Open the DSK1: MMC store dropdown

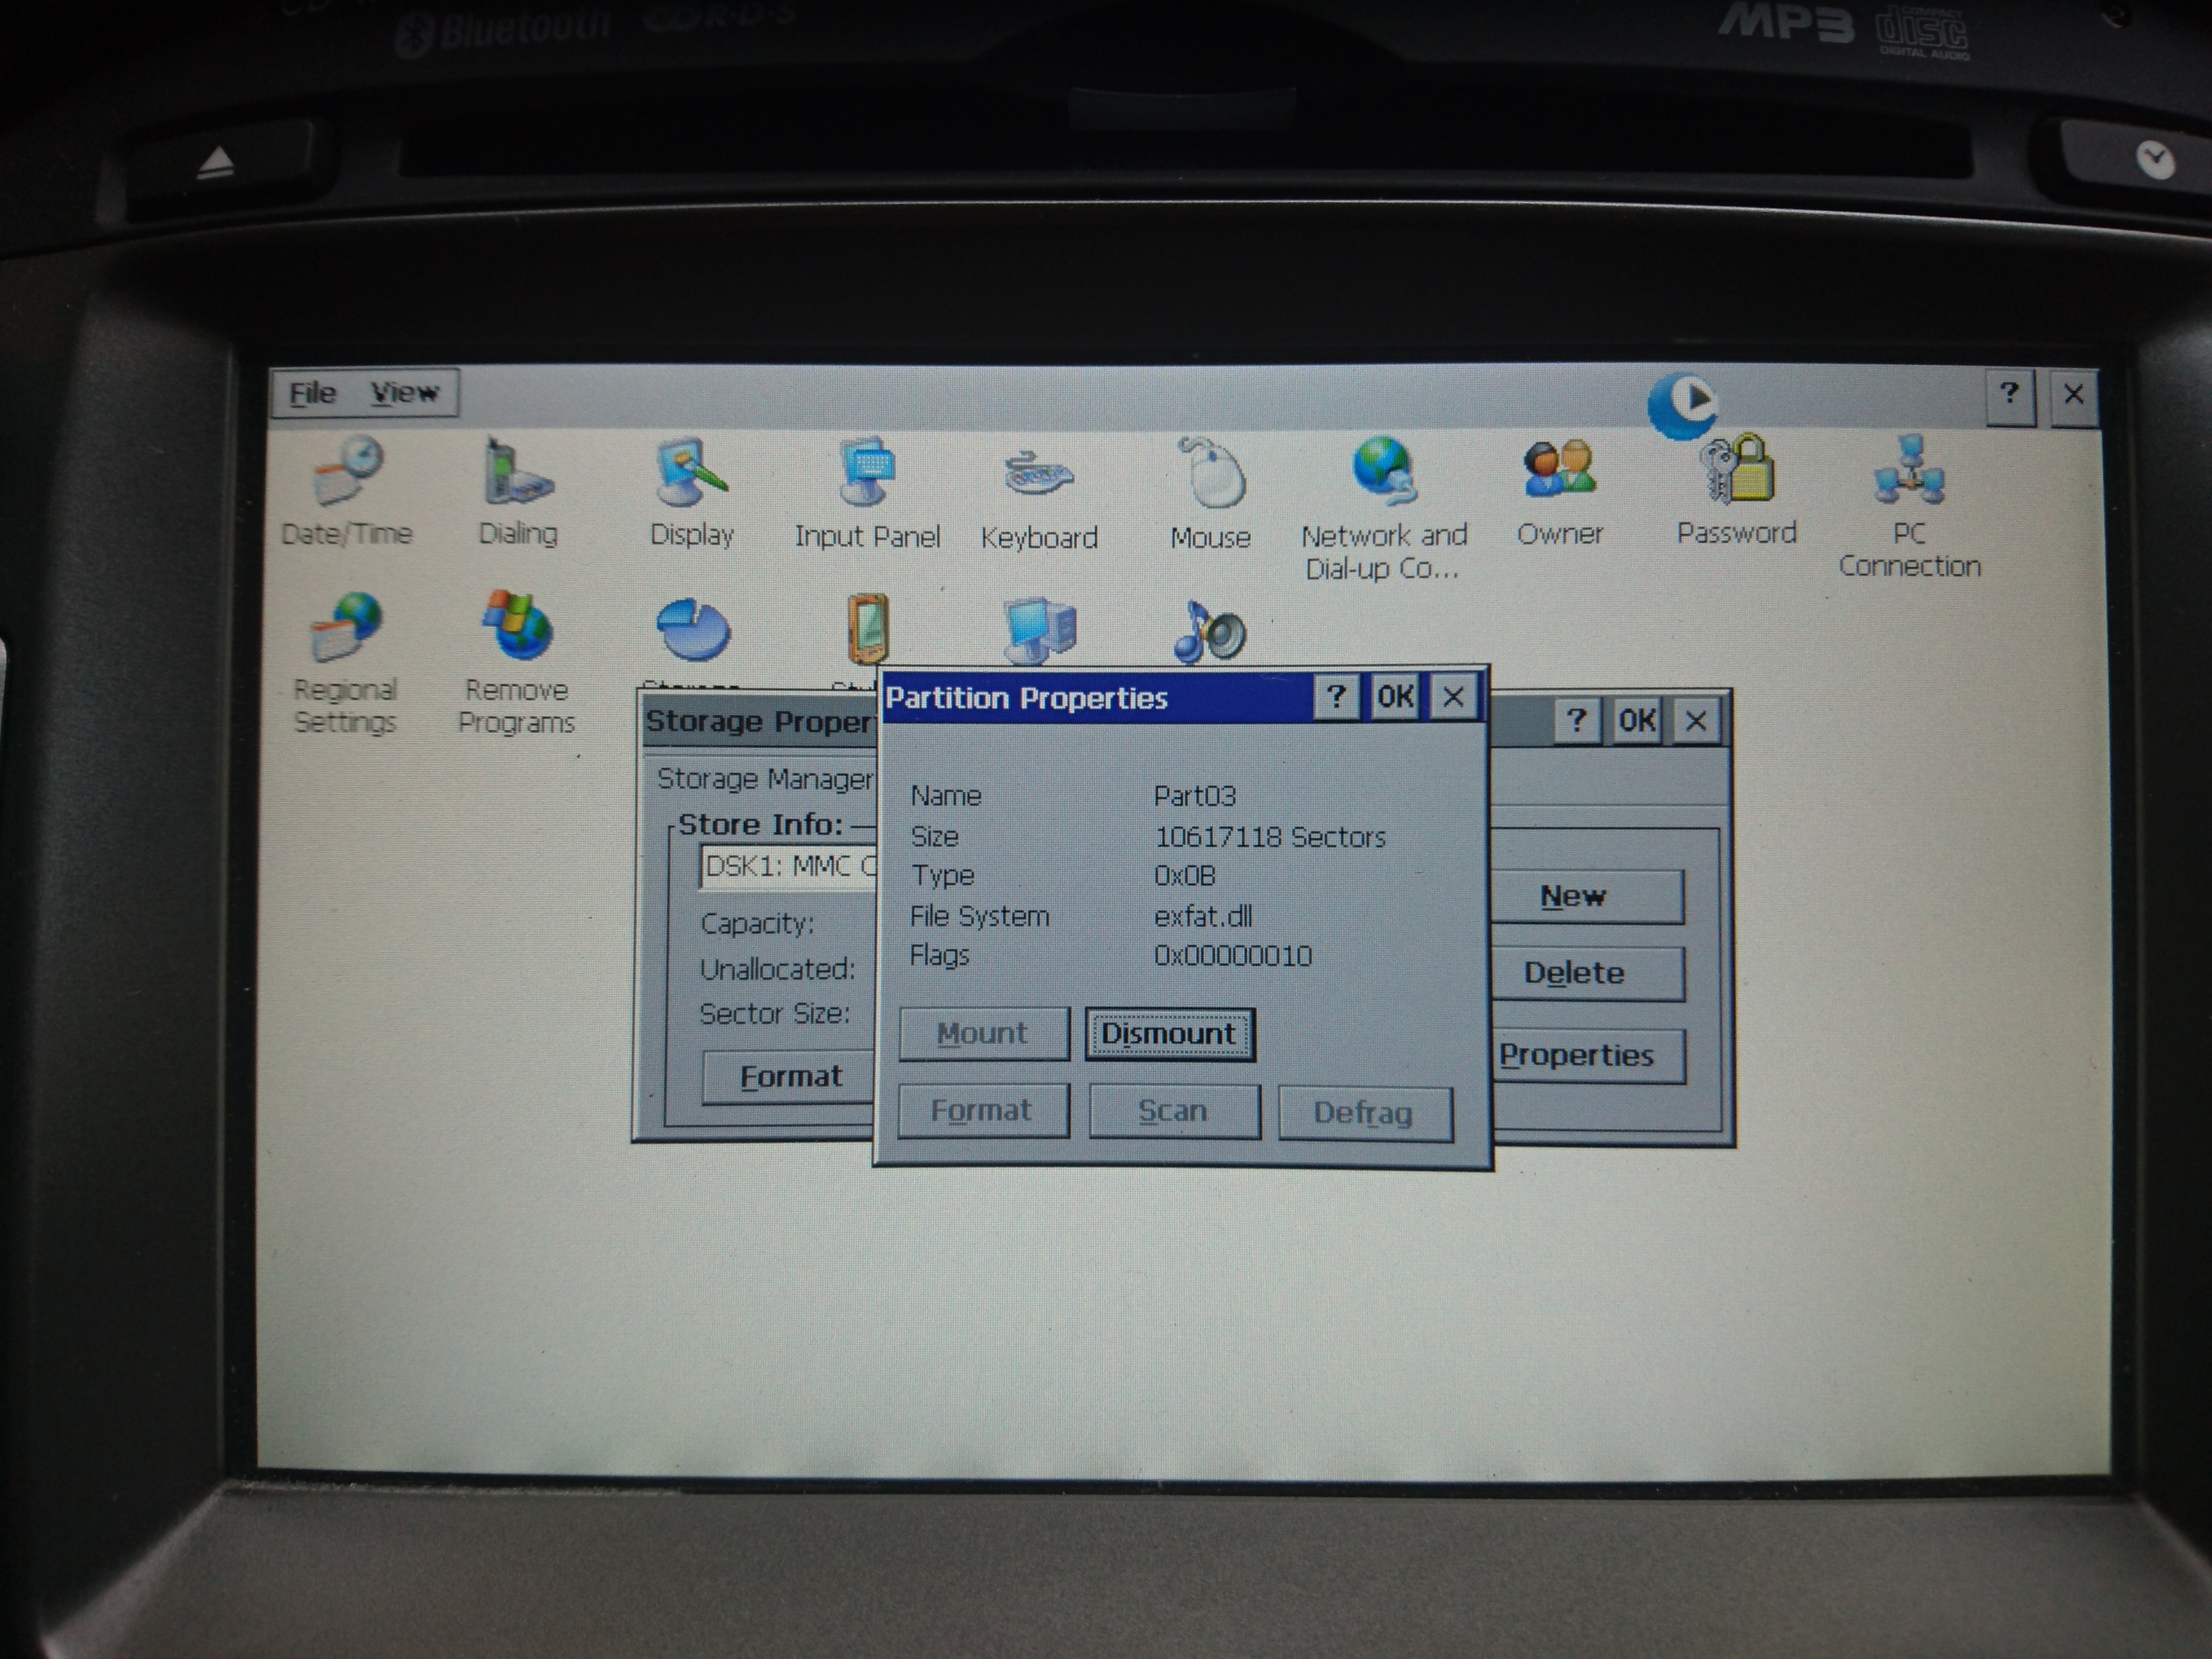(x=789, y=867)
